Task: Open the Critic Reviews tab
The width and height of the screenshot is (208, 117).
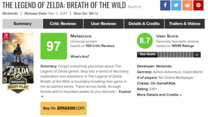Action: coord(63,24)
